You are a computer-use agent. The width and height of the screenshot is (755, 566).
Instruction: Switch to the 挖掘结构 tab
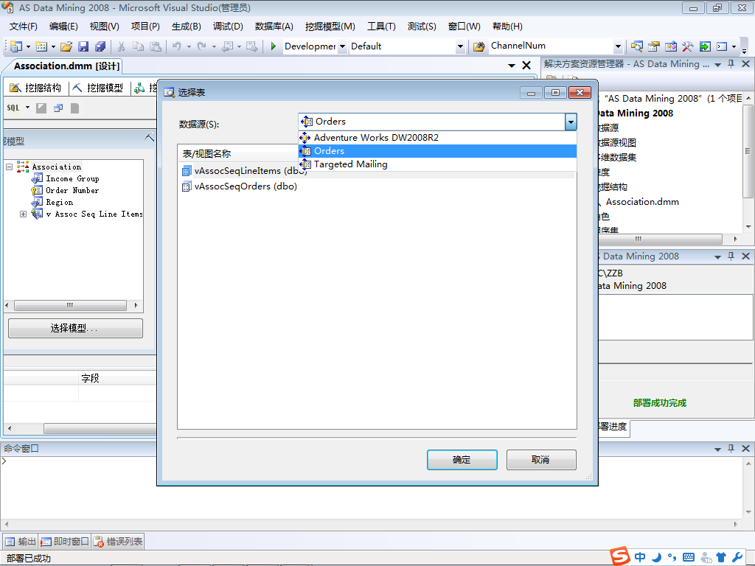(36, 88)
